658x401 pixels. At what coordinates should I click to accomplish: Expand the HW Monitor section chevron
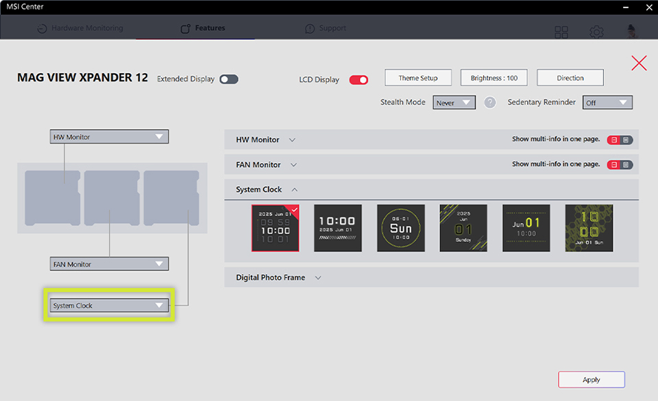tap(292, 140)
